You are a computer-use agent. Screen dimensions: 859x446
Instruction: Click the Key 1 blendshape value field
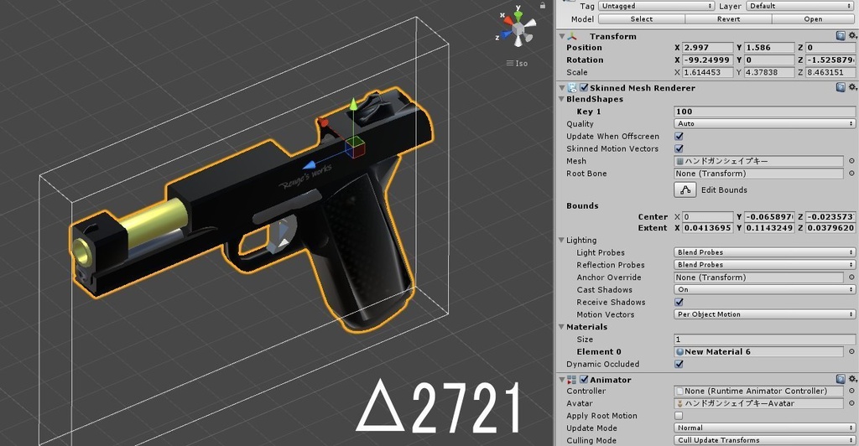tap(764, 111)
